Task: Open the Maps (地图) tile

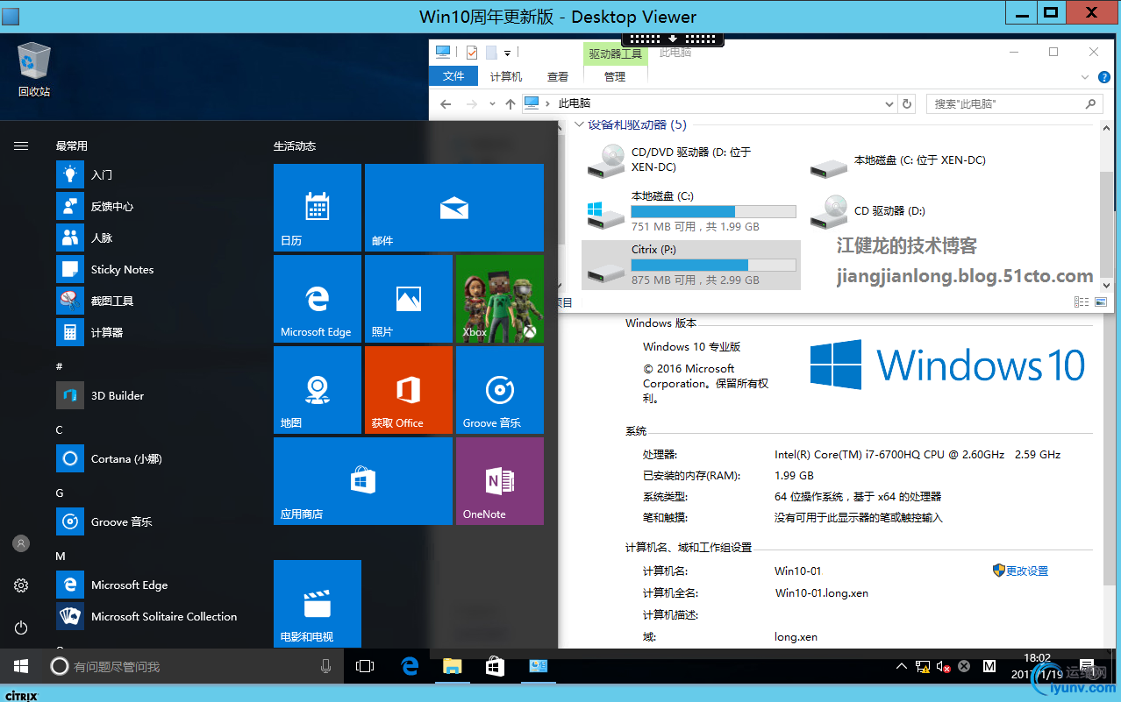Action: click(x=318, y=390)
